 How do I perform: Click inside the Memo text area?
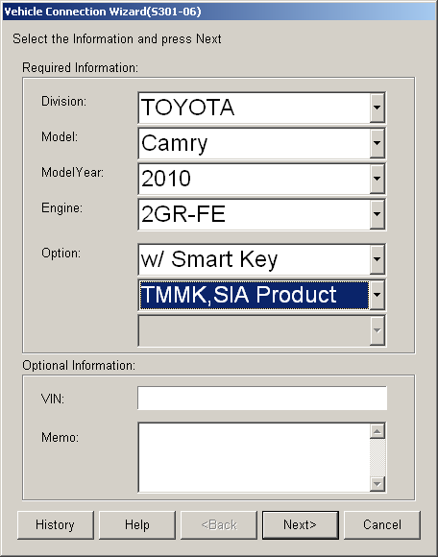point(254,457)
